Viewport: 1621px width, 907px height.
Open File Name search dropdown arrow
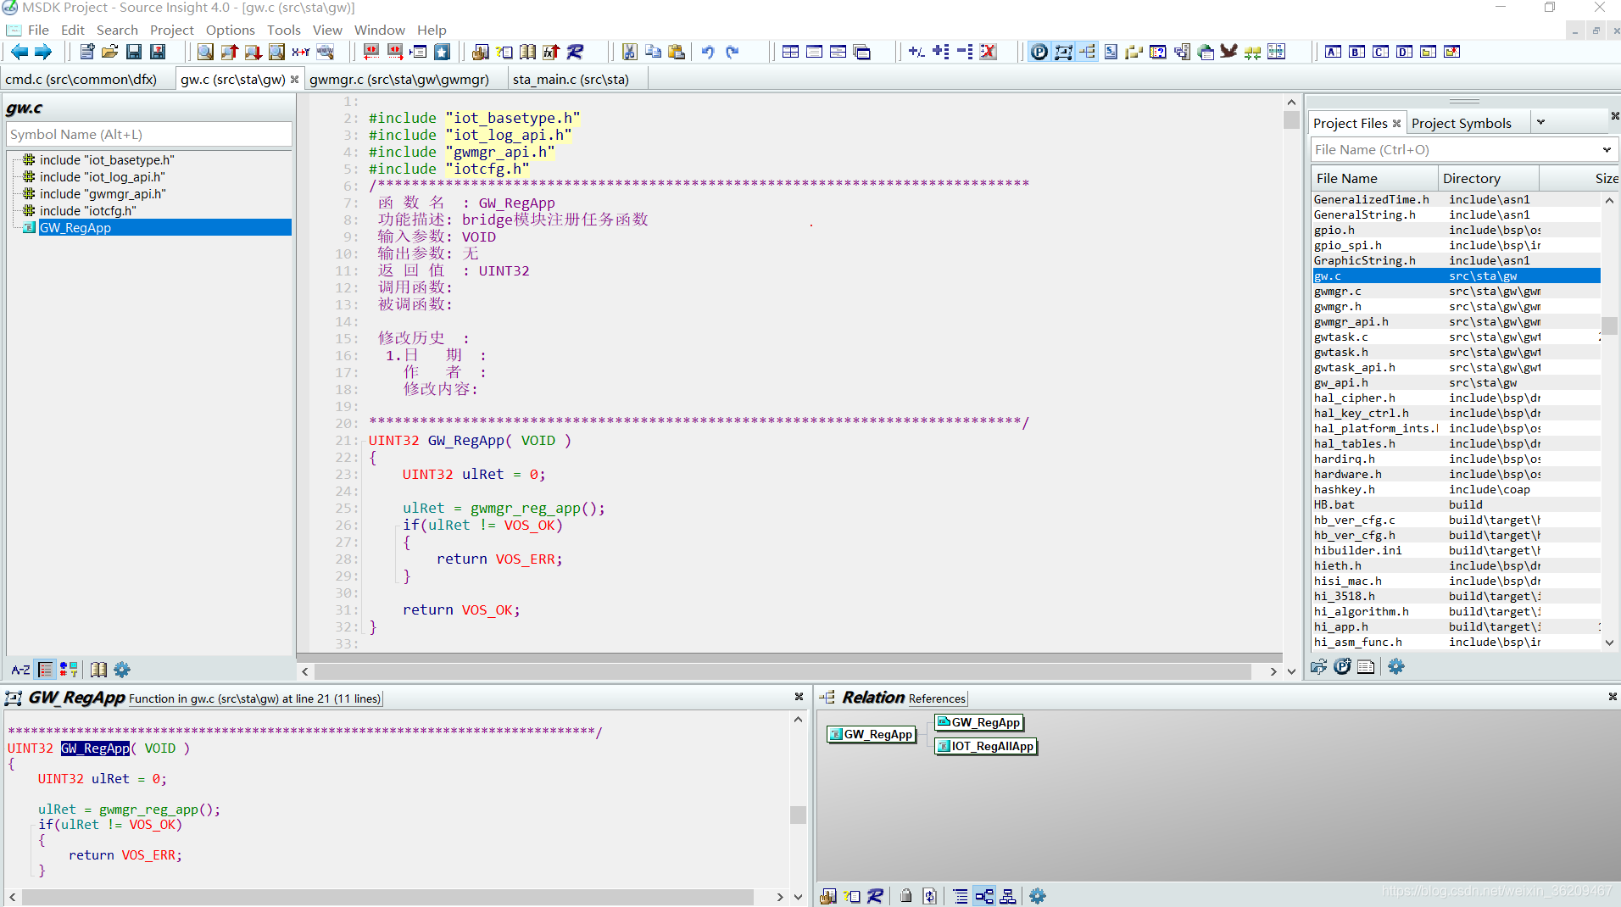(x=1607, y=149)
